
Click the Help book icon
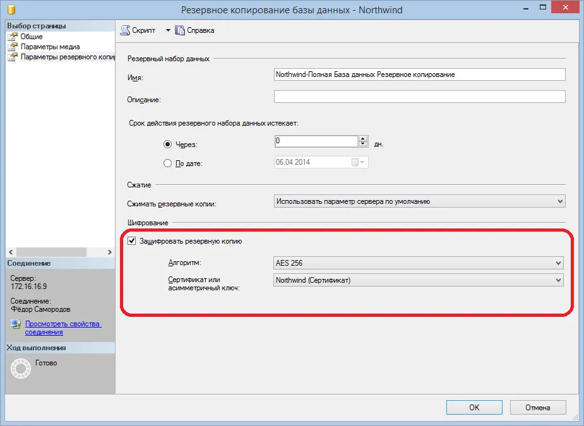click(x=180, y=30)
